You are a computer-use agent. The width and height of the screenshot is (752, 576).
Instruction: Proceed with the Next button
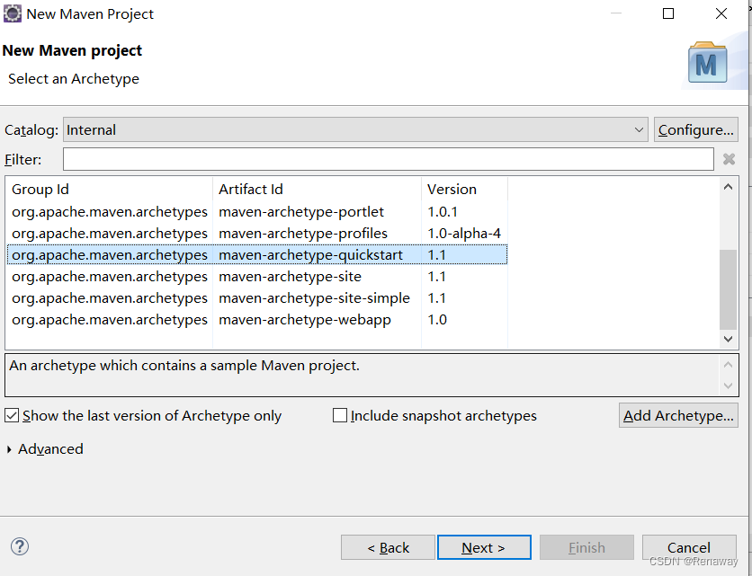(484, 547)
